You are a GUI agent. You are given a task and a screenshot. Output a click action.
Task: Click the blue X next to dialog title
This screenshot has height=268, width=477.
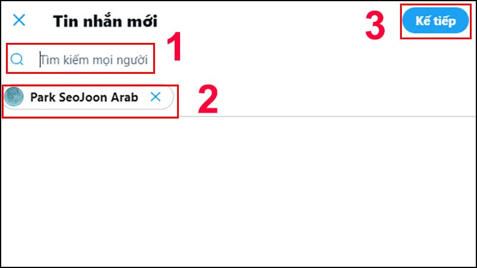(x=19, y=20)
